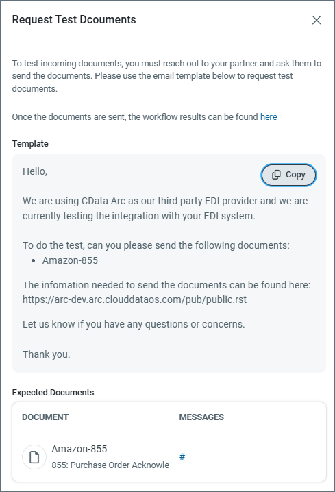Close the Request Test Documents dialog
Viewport: 335px width, 492px height.
(317, 20)
